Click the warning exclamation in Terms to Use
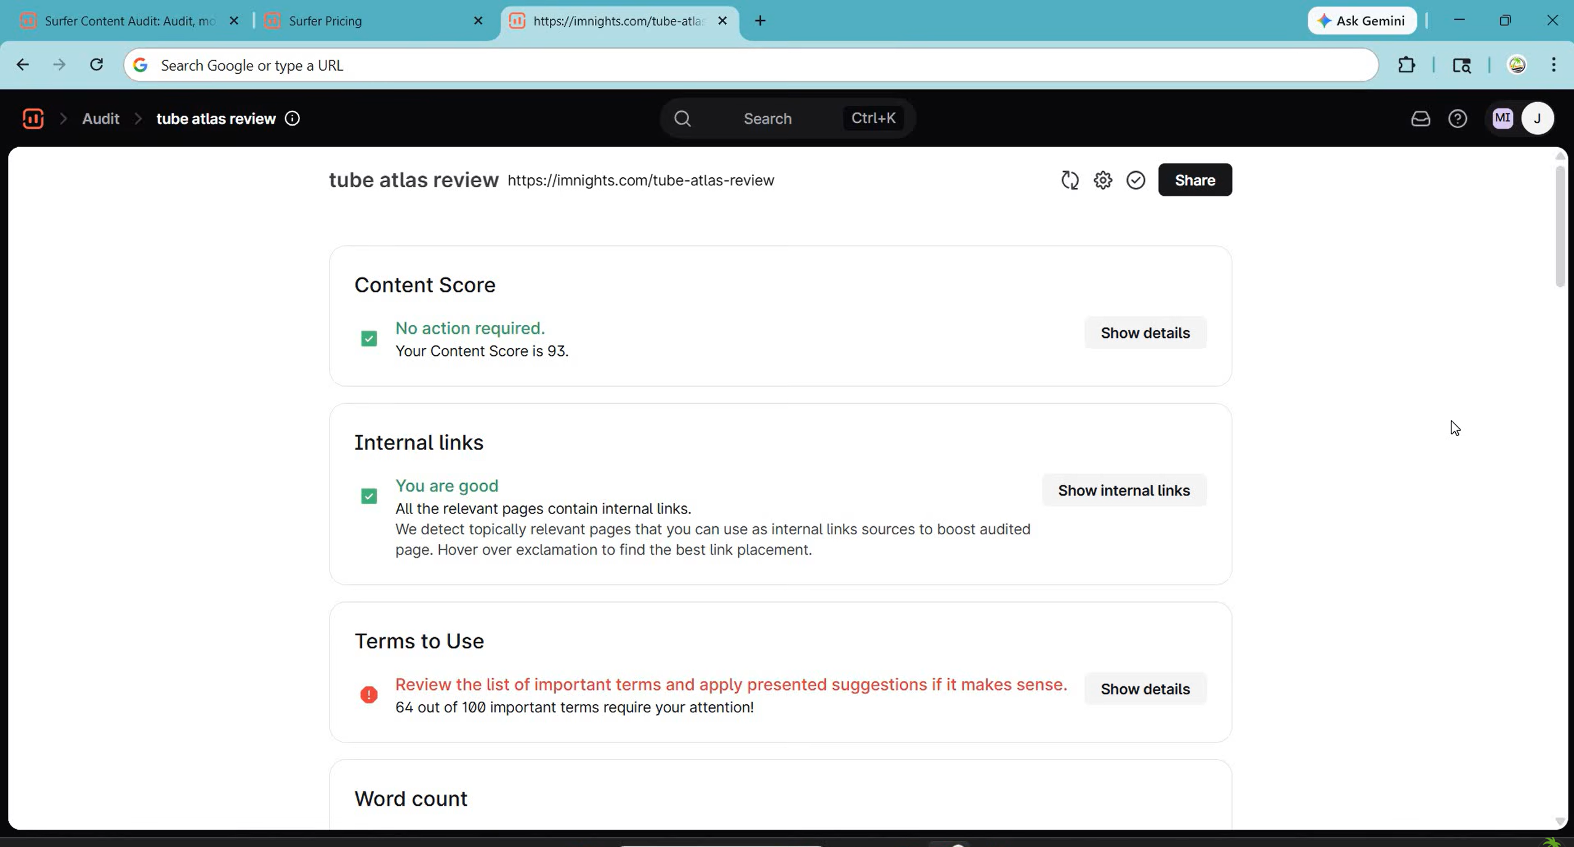Image resolution: width=1574 pixels, height=847 pixels. (x=368, y=694)
